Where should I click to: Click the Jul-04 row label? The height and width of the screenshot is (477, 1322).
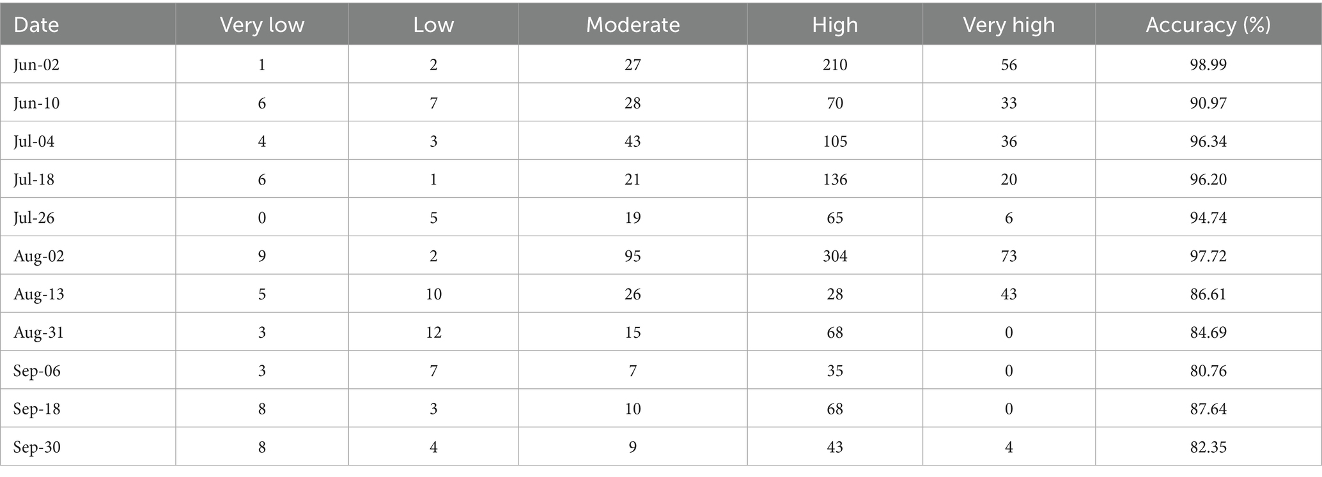click(x=34, y=141)
